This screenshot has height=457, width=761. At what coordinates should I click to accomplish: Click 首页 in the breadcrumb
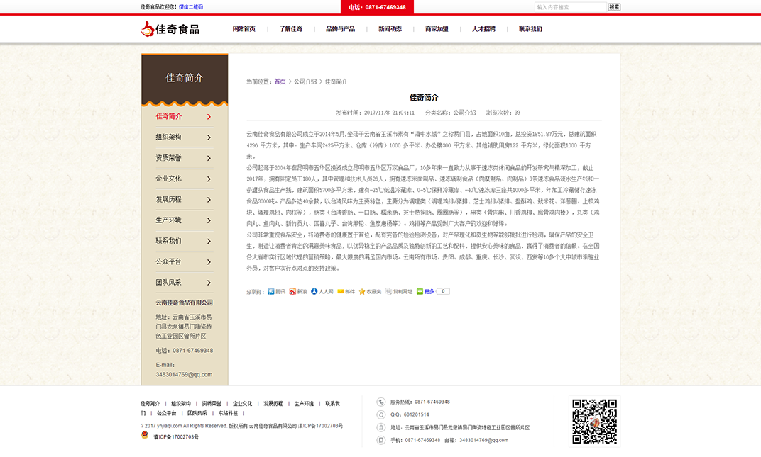(x=280, y=81)
